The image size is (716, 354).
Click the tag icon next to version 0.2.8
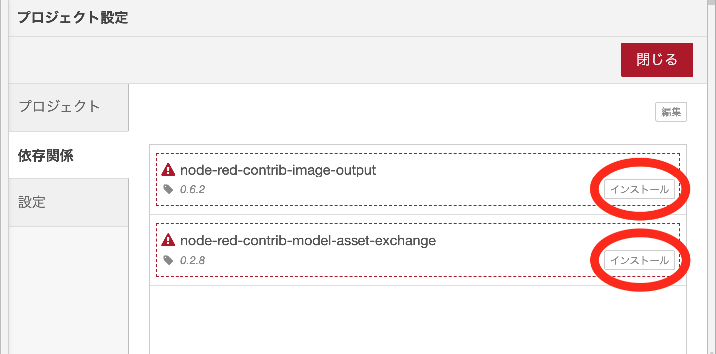[168, 260]
